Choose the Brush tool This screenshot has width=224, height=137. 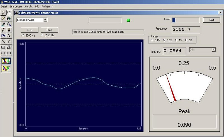coord(9,30)
